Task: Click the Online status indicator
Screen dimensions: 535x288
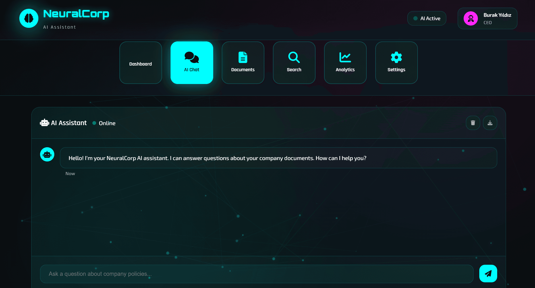Action: click(x=104, y=123)
